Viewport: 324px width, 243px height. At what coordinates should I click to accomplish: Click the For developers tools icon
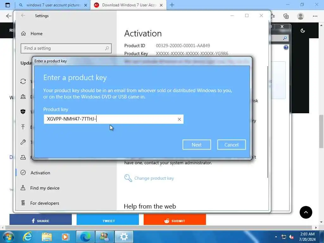coord(23,203)
